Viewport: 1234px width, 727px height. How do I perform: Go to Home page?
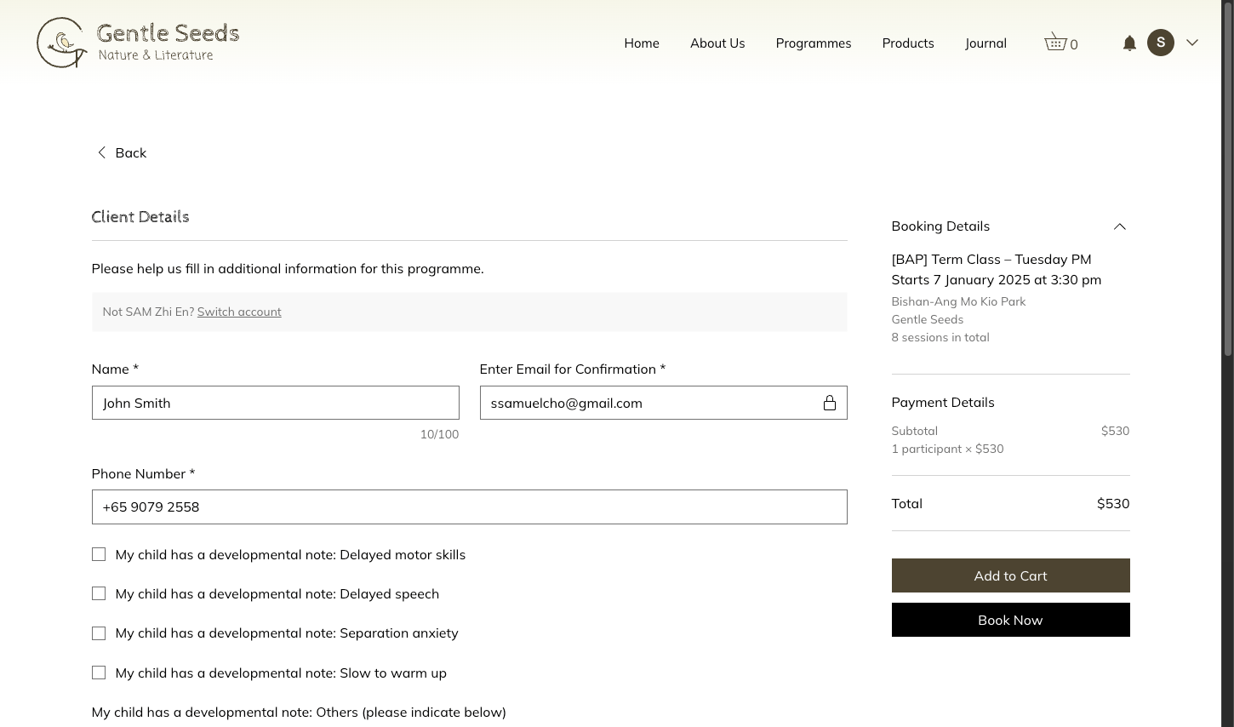click(x=642, y=43)
